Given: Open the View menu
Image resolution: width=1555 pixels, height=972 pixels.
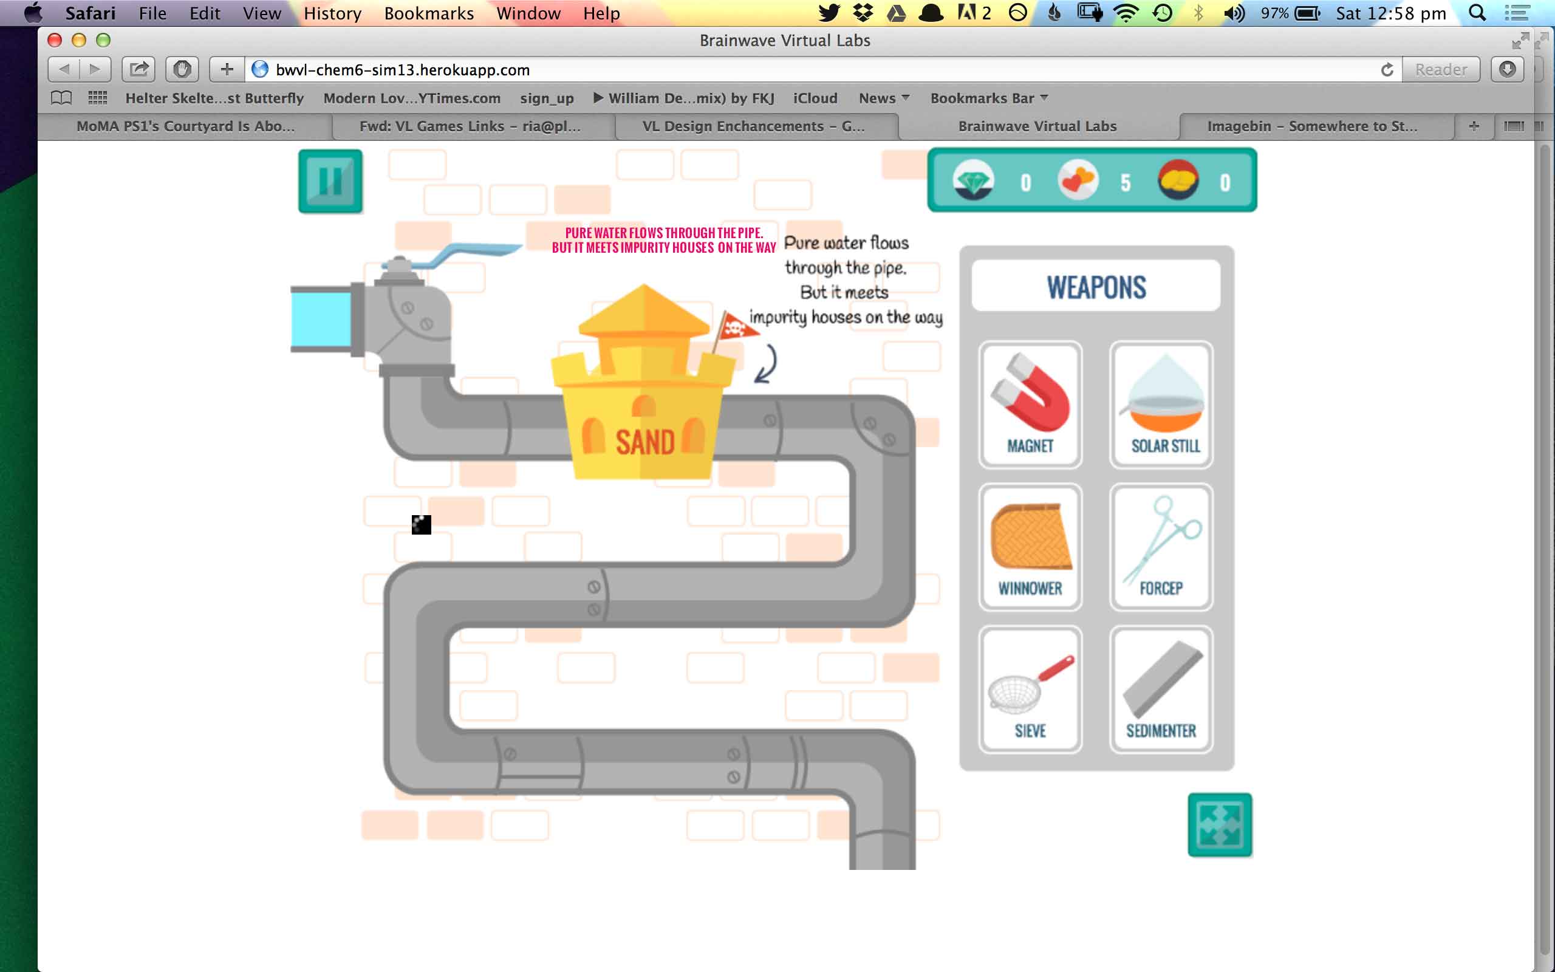Looking at the screenshot, I should click(262, 13).
